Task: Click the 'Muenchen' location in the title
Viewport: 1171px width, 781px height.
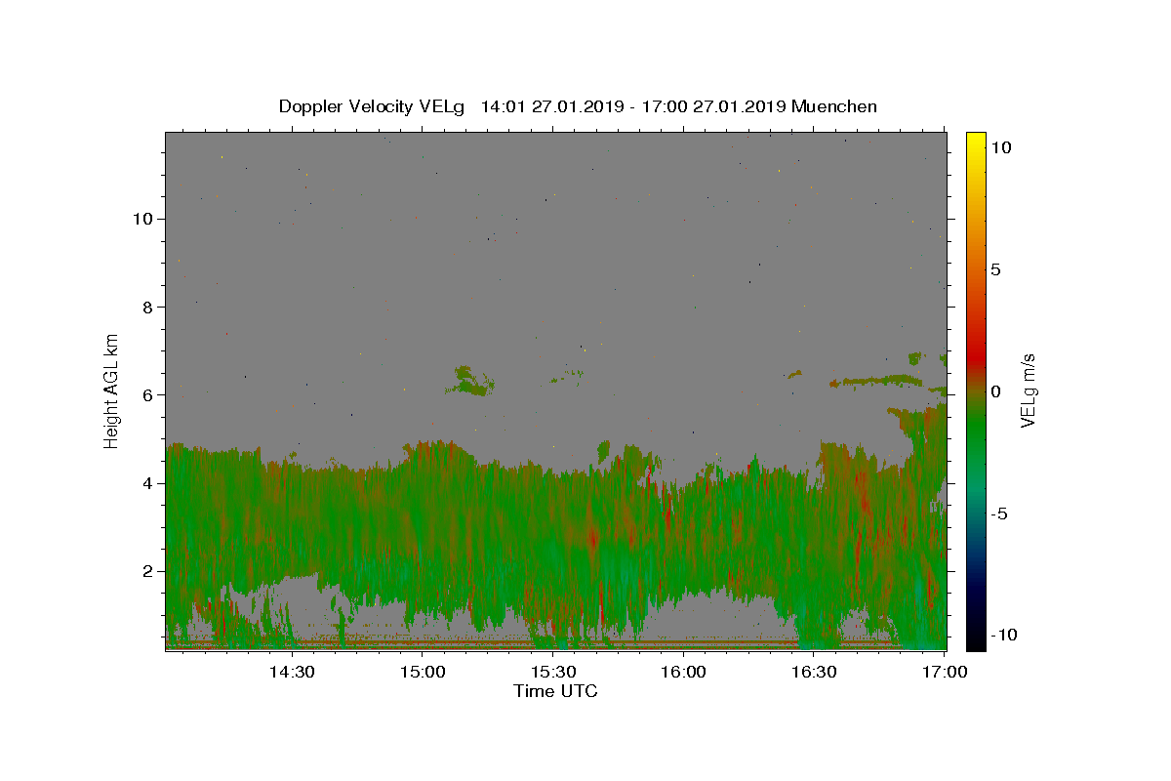Action: tap(834, 107)
